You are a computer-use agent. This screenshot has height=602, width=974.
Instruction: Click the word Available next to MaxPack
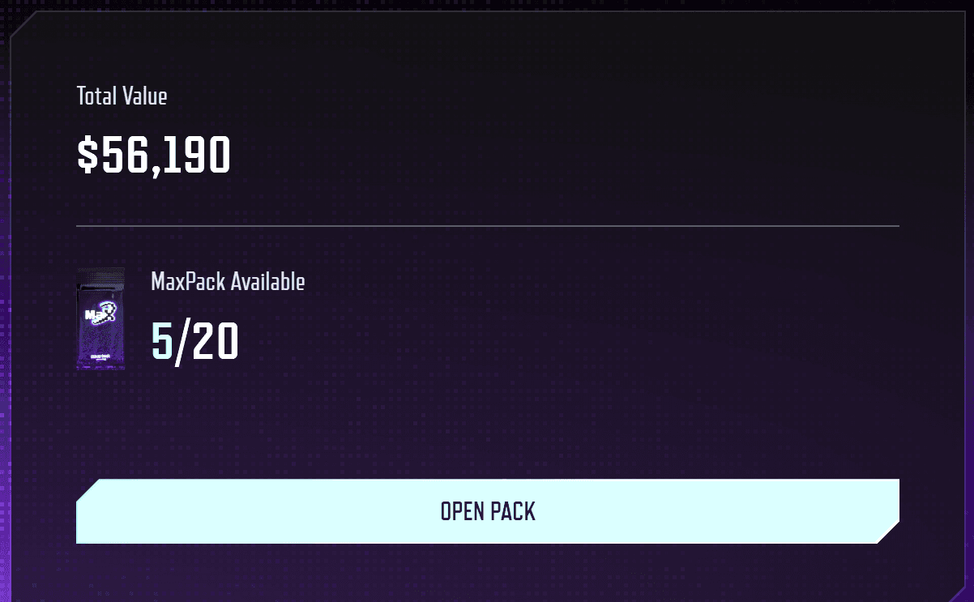point(267,282)
